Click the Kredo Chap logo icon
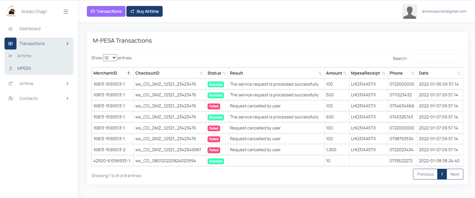 11,11
